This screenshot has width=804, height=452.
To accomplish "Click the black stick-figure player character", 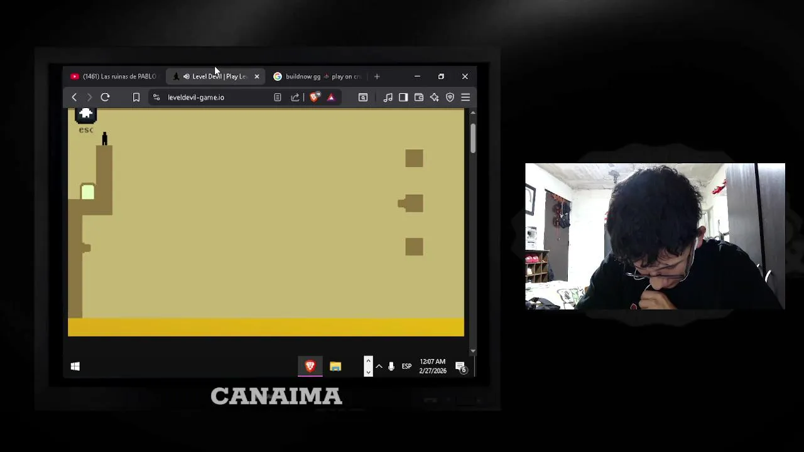I will [x=105, y=138].
